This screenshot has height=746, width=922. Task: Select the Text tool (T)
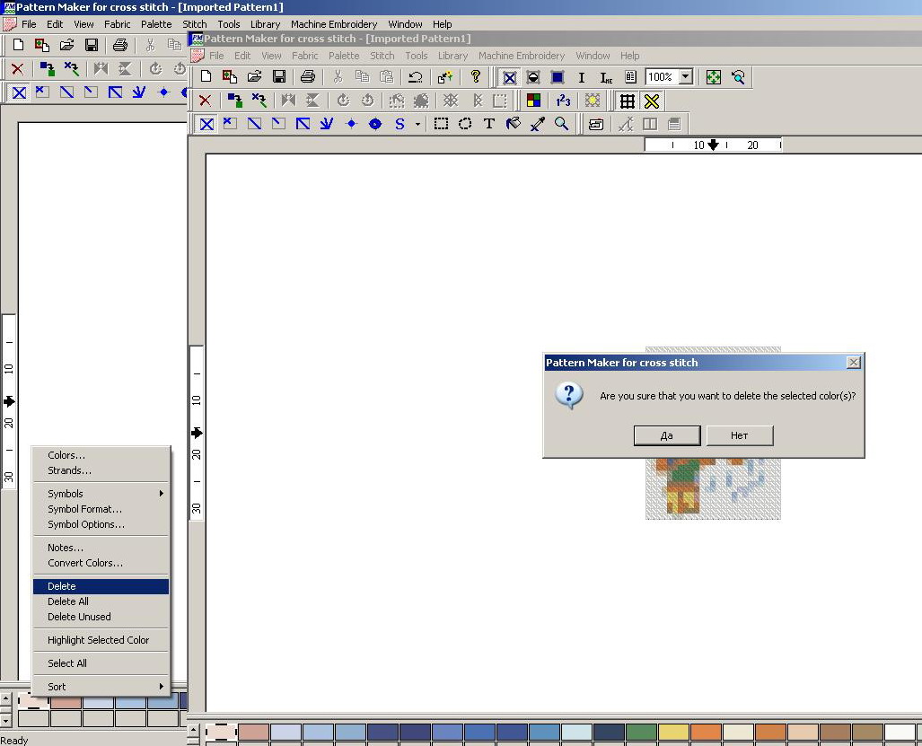tap(489, 124)
